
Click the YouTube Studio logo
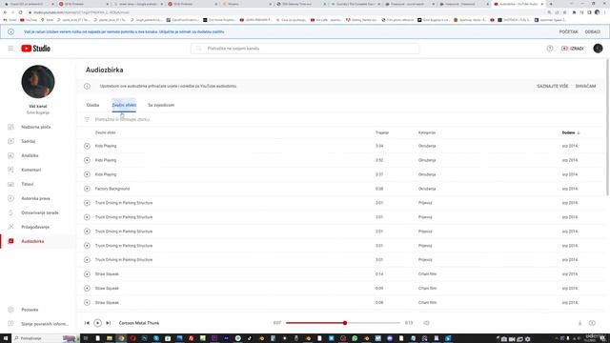pyautogui.click(x=36, y=49)
